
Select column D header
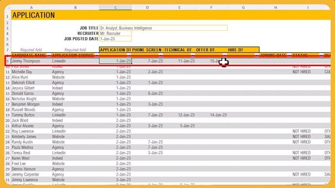coord(148,7)
